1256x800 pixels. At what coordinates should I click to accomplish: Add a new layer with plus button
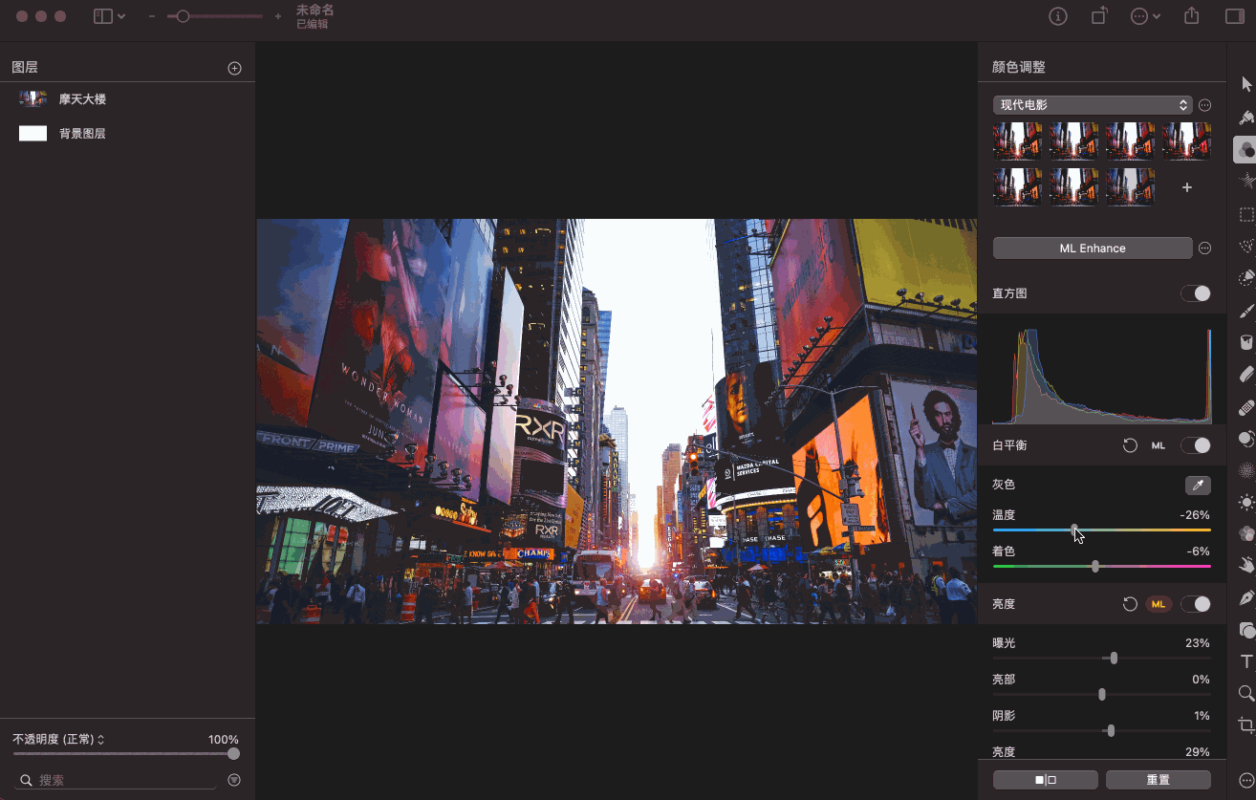234,68
